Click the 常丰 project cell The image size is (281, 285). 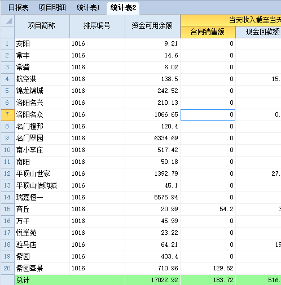point(42,56)
